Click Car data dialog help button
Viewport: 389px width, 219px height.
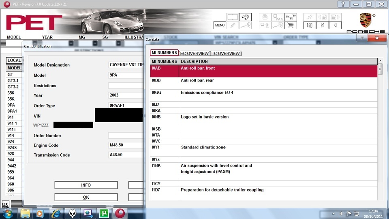[x=362, y=38]
